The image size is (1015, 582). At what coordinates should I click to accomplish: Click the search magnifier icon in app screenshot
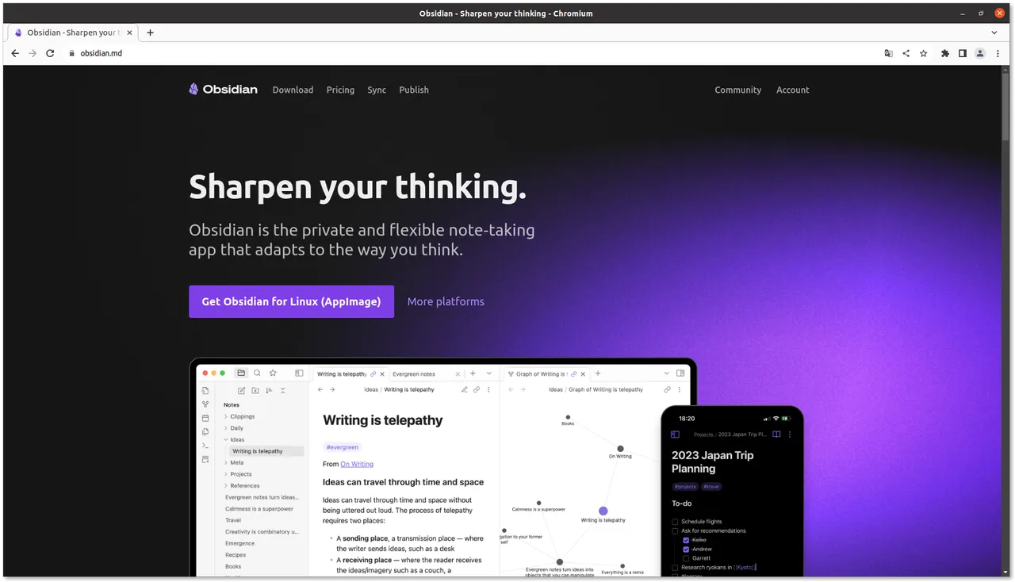click(257, 373)
